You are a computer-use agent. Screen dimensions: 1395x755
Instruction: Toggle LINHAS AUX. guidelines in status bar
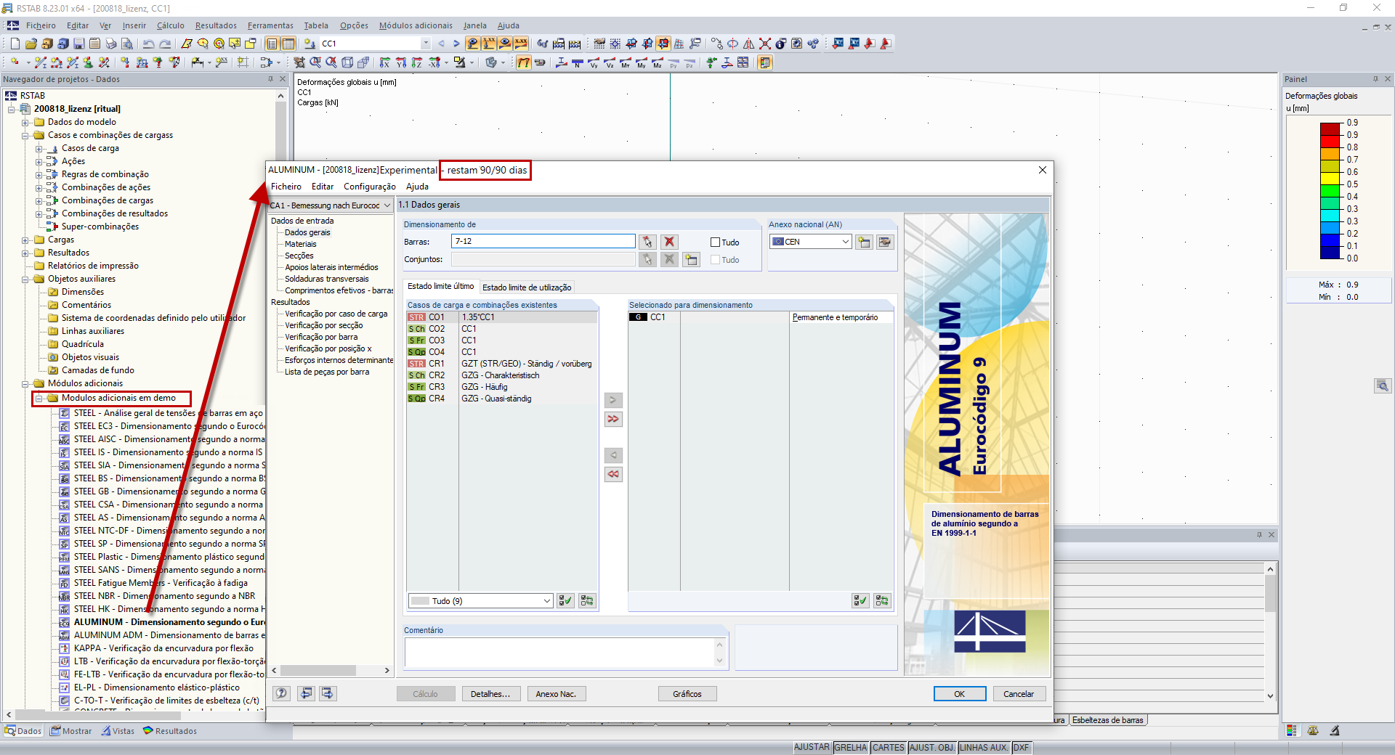[x=984, y=748]
